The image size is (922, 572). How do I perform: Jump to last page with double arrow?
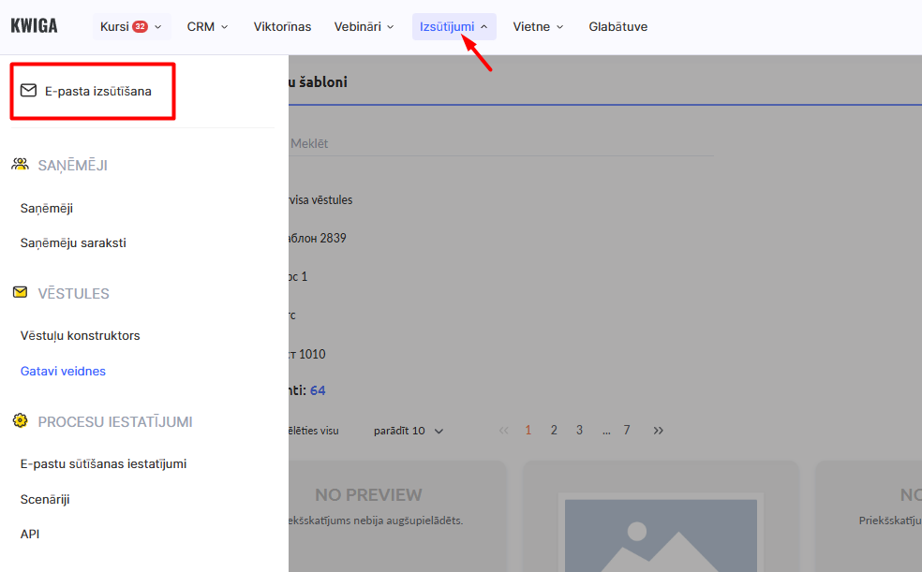tap(658, 431)
